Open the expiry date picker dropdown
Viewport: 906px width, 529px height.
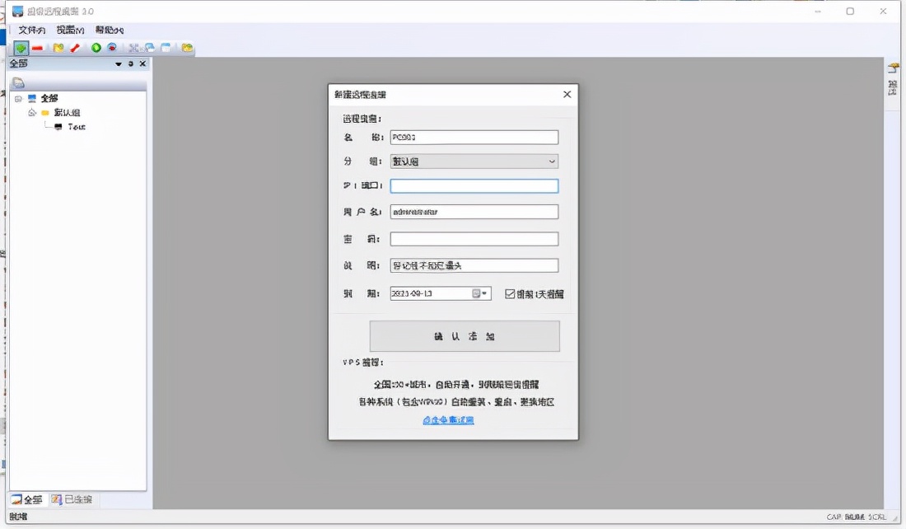[x=484, y=293]
